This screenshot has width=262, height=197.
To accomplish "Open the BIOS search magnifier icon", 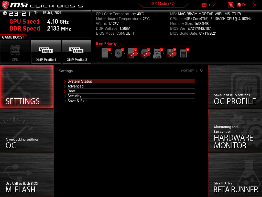I will 231,5.
